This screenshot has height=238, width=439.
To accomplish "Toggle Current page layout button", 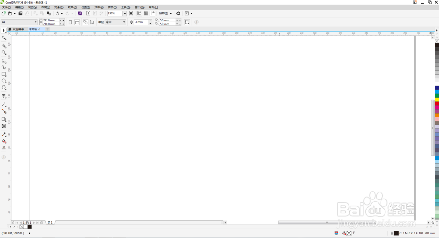I will [x=92, y=22].
